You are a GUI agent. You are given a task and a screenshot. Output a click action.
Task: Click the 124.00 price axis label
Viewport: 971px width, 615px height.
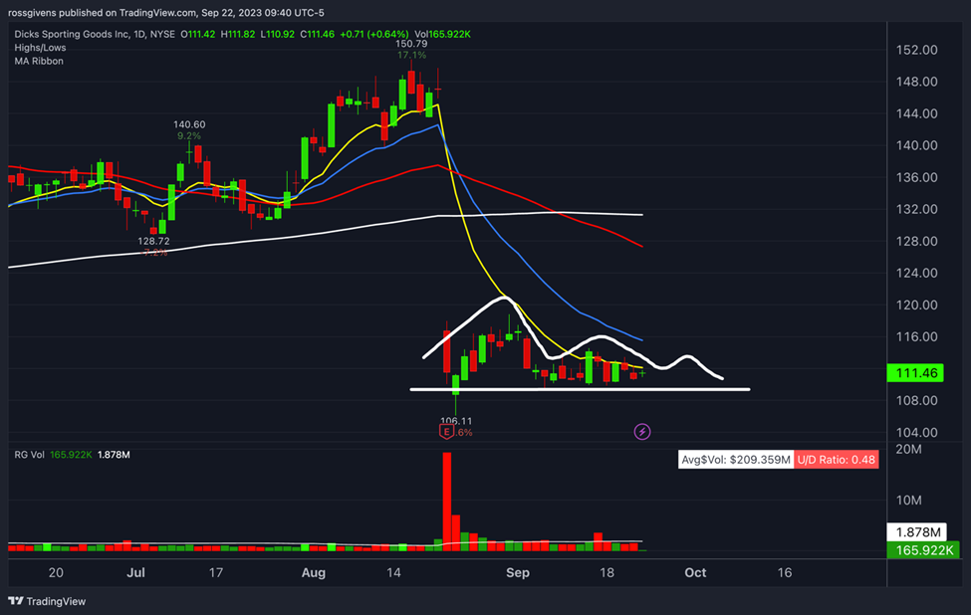(x=916, y=273)
